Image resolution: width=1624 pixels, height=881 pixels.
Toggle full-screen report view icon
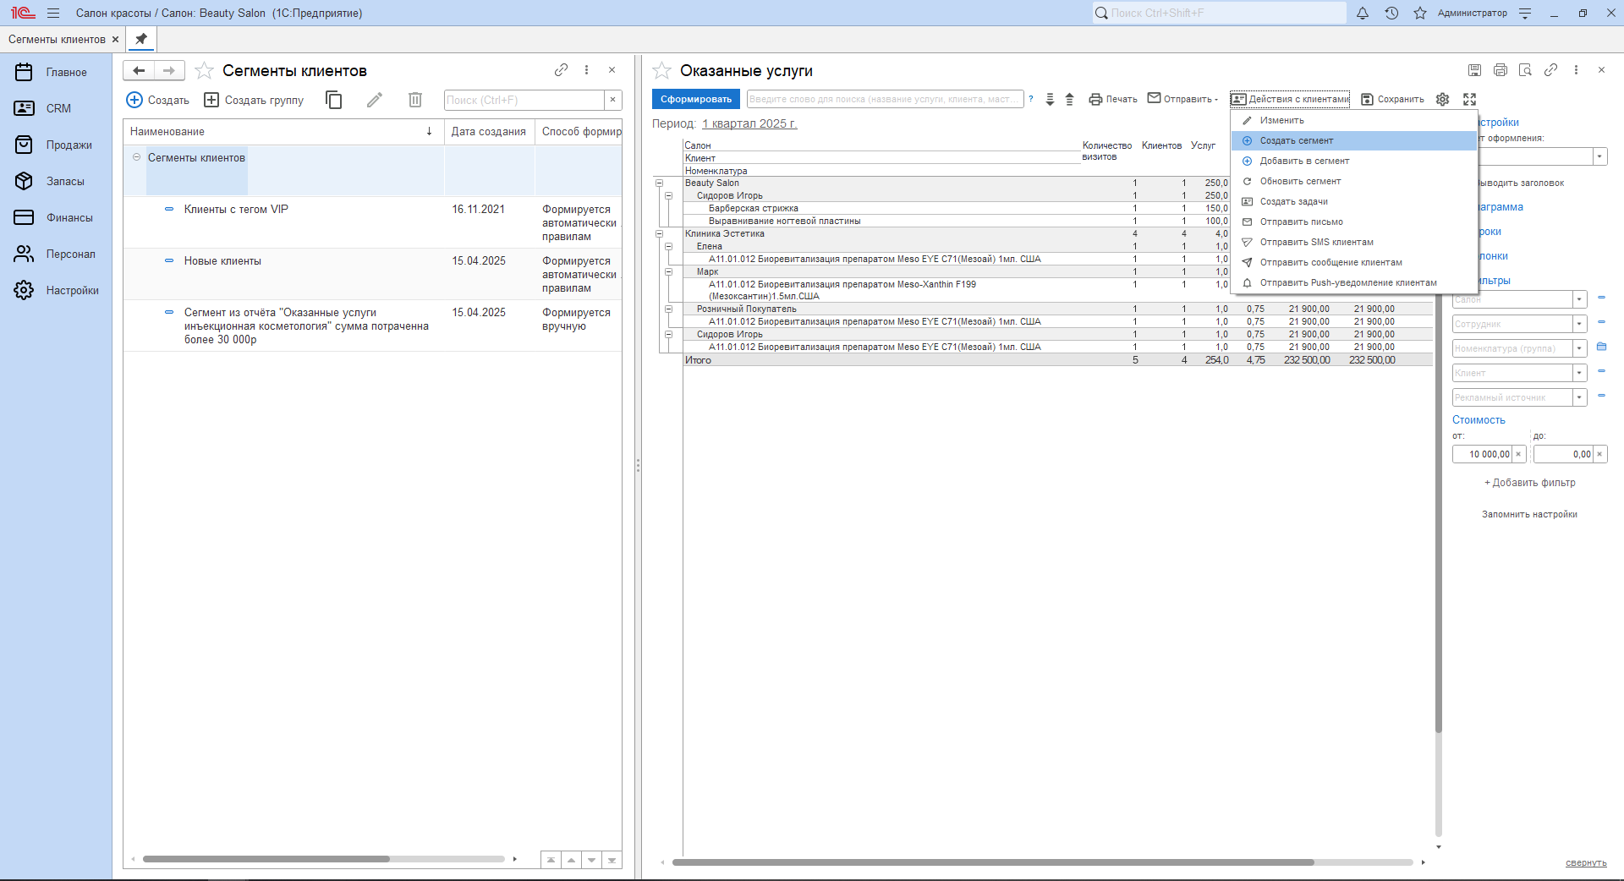[1470, 99]
